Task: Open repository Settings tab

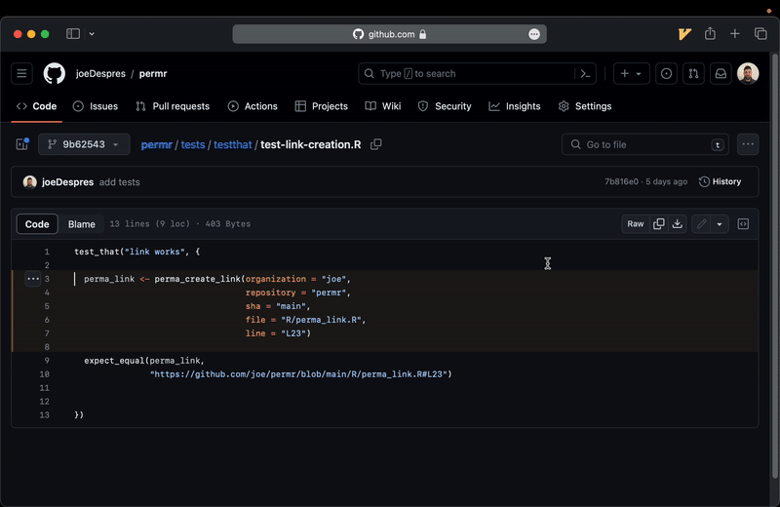Action: 585,106
